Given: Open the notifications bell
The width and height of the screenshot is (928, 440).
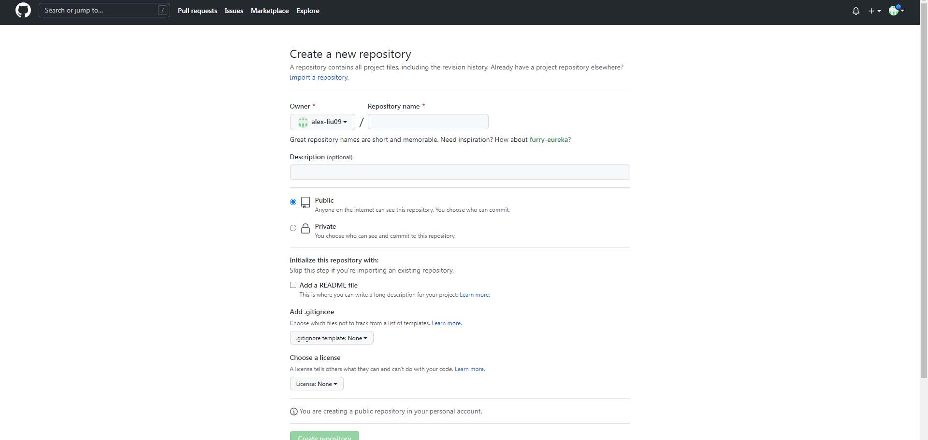Looking at the screenshot, I should click(855, 11).
